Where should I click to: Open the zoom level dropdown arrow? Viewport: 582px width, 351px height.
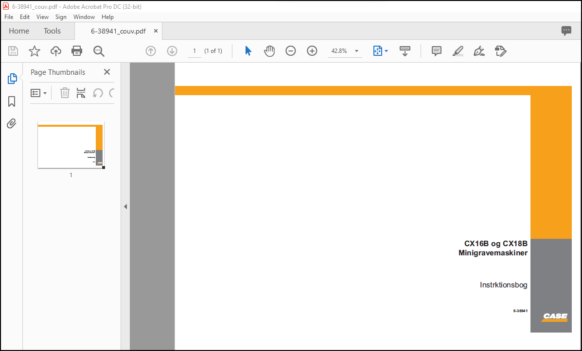point(357,51)
